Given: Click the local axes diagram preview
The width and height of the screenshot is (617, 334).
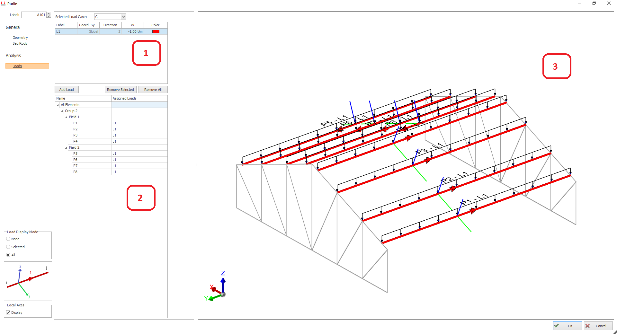Looking at the screenshot, I should click(x=28, y=281).
